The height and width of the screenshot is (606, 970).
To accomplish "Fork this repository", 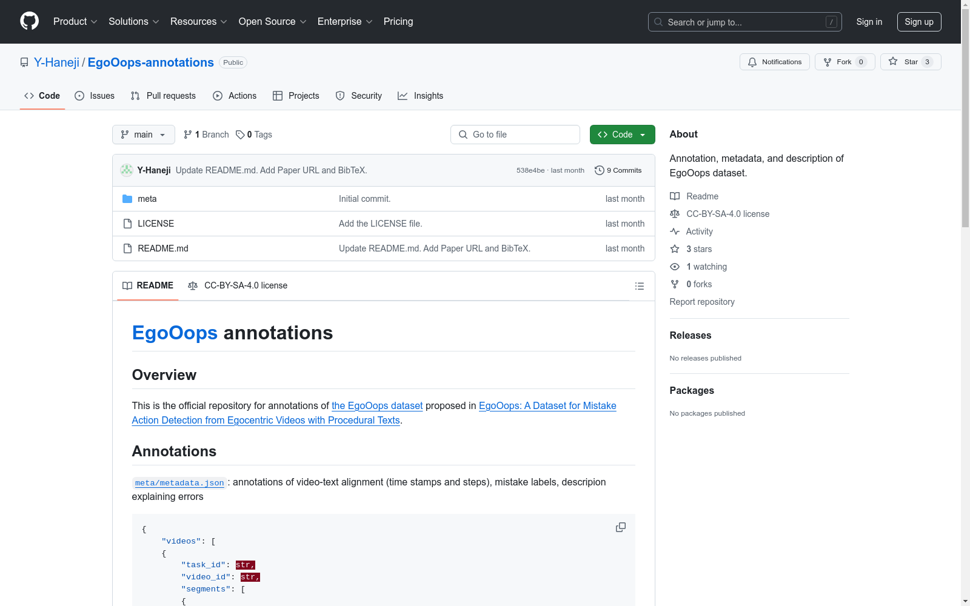I will point(844,62).
